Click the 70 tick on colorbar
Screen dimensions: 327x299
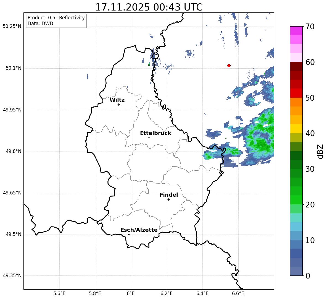click(310, 27)
